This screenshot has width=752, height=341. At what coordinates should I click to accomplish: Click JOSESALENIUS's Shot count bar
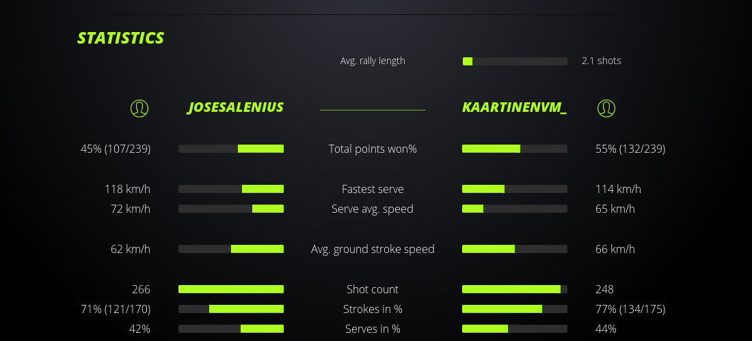[231, 289]
